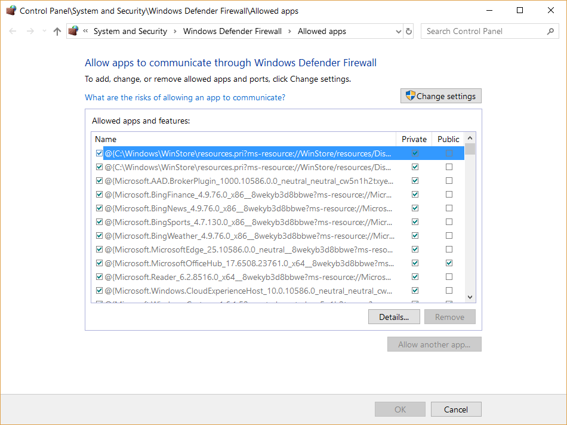Toggle Private checkbox for Microsoft.Reader
567x425 pixels.
click(415, 277)
